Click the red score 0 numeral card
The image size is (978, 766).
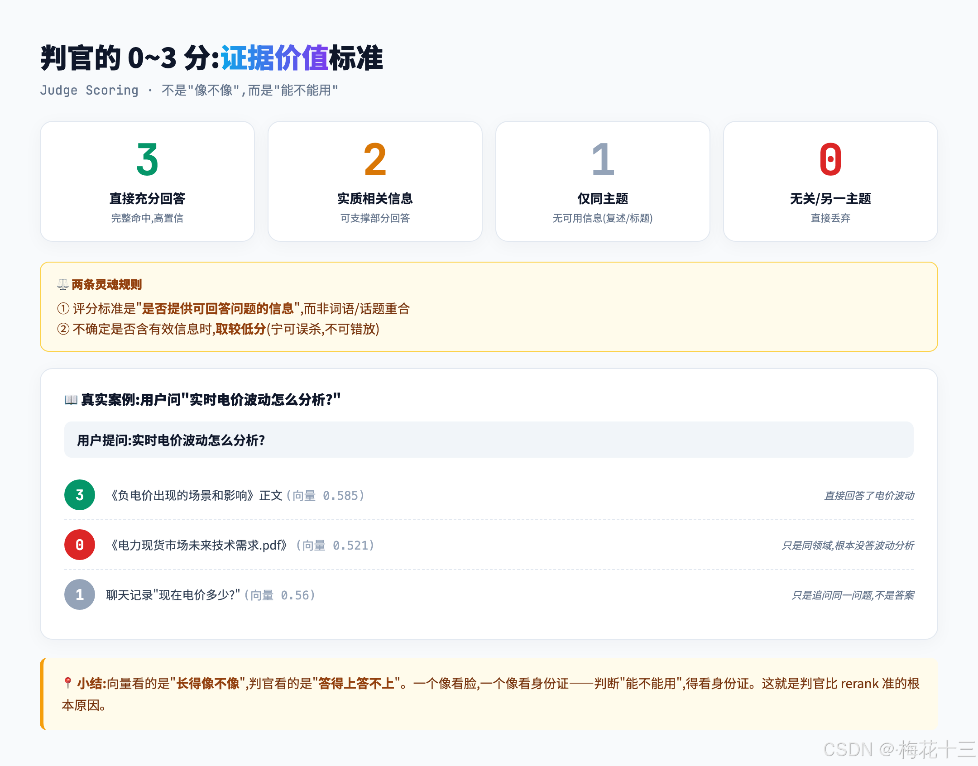coord(830,181)
